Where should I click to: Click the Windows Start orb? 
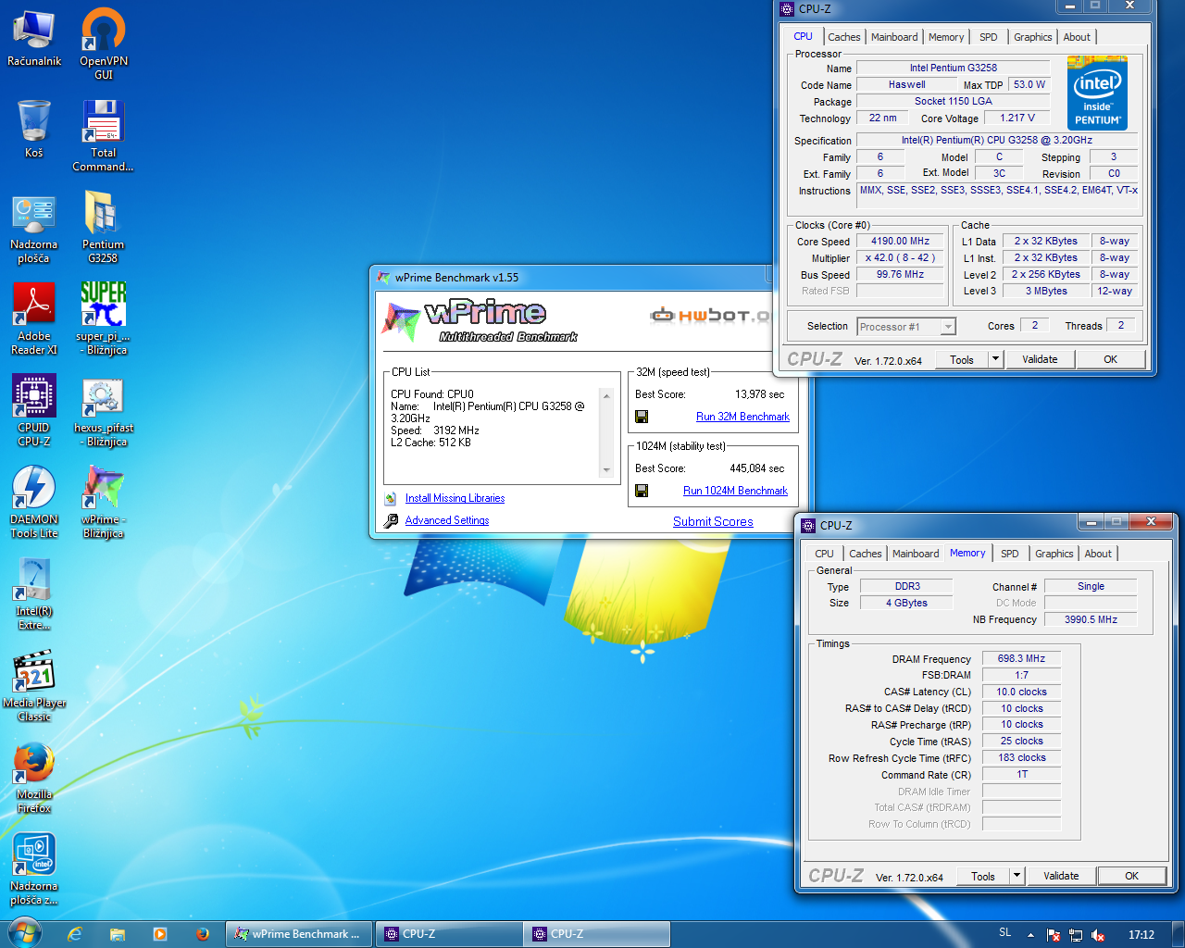point(23,932)
